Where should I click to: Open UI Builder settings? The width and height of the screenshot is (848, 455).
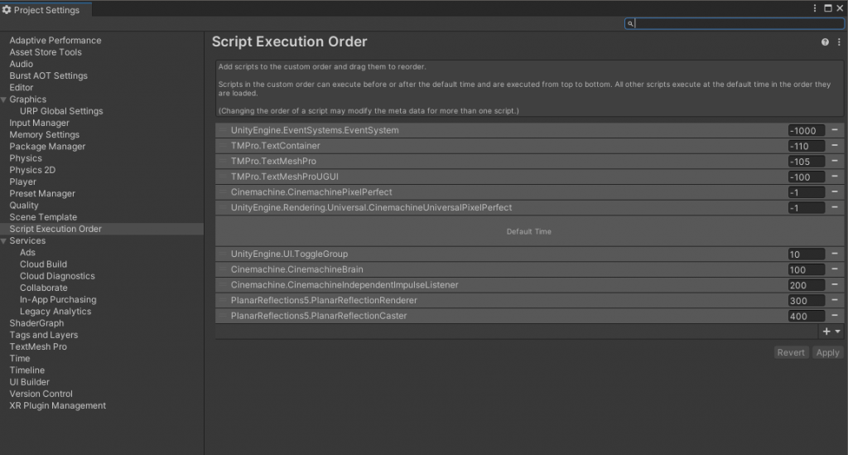[29, 382]
